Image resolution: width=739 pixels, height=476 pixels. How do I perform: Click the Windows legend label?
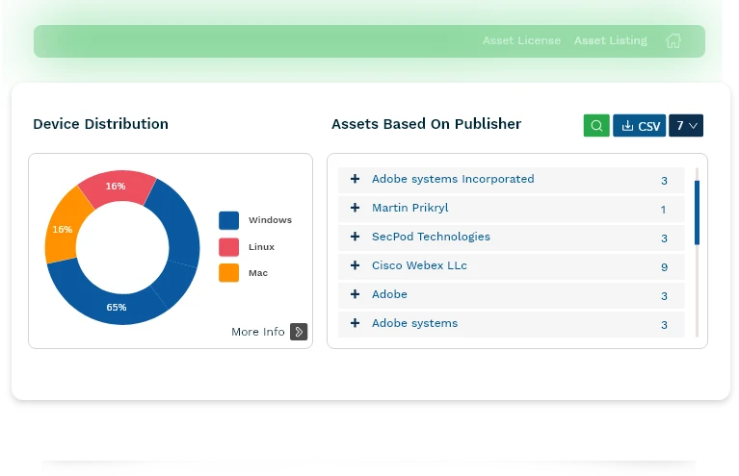(270, 220)
